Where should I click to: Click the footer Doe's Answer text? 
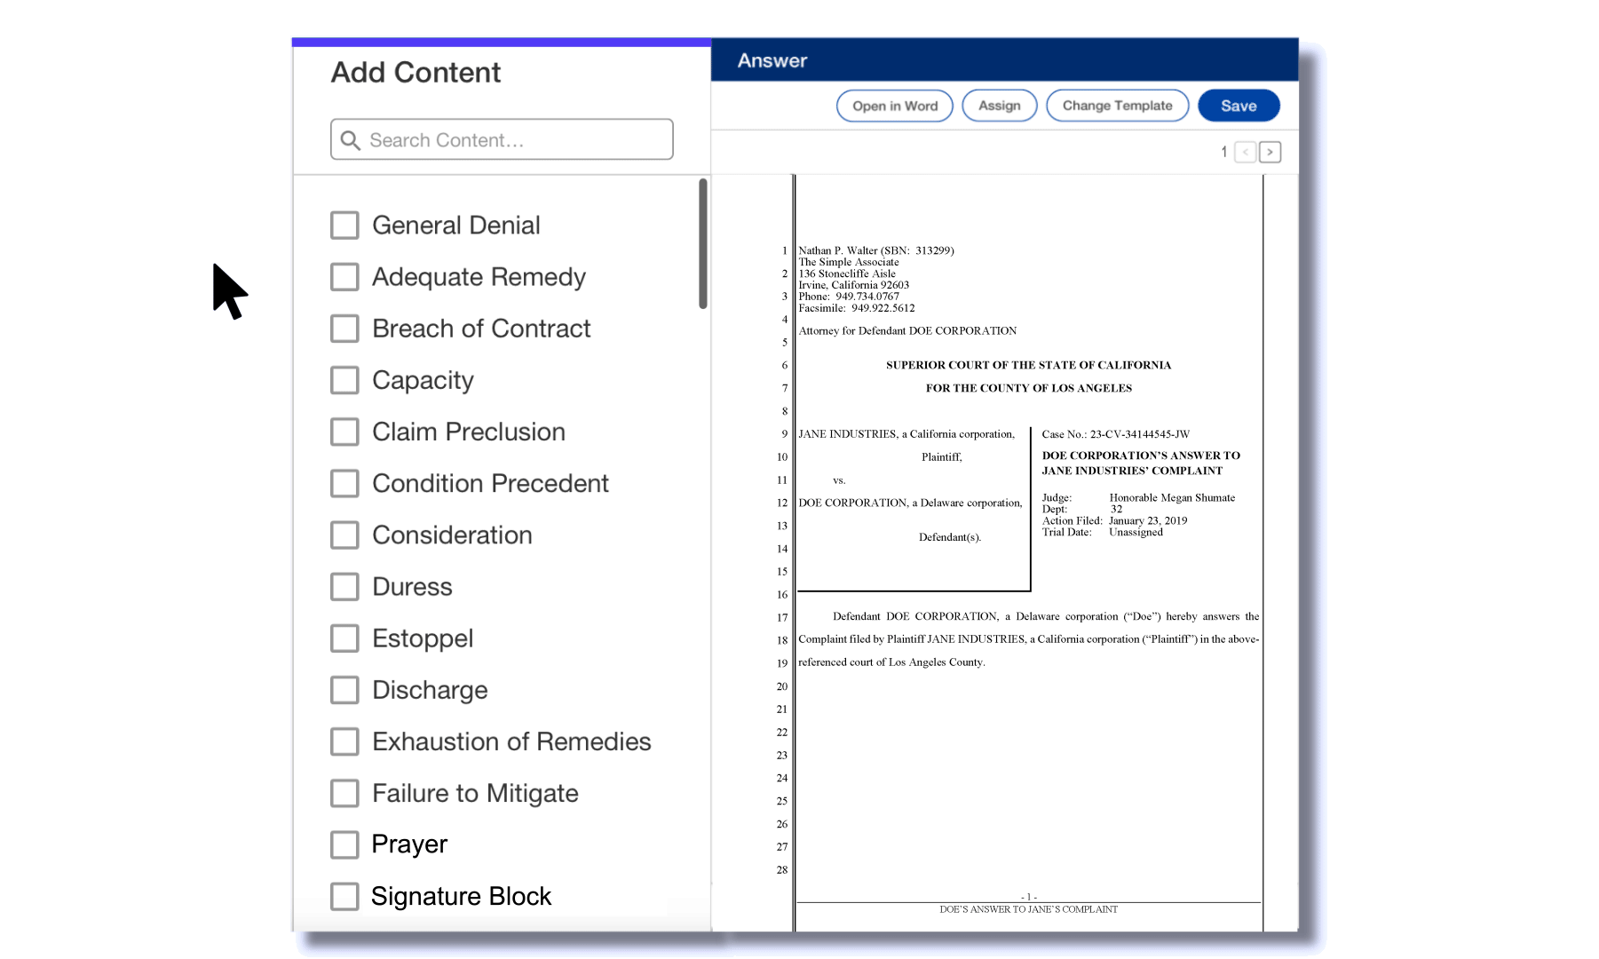[1028, 909]
